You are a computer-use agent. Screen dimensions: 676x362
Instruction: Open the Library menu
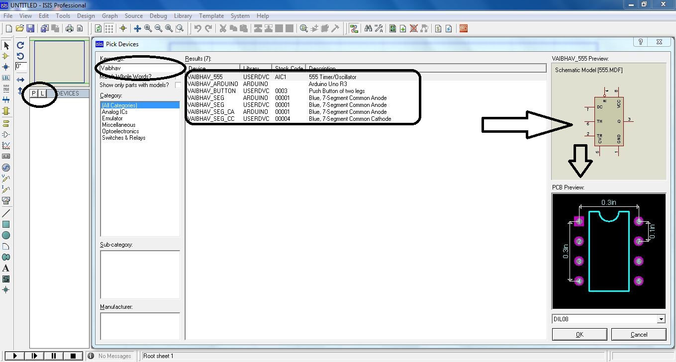[183, 16]
